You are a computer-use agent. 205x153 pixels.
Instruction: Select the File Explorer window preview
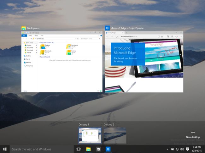click(62, 62)
